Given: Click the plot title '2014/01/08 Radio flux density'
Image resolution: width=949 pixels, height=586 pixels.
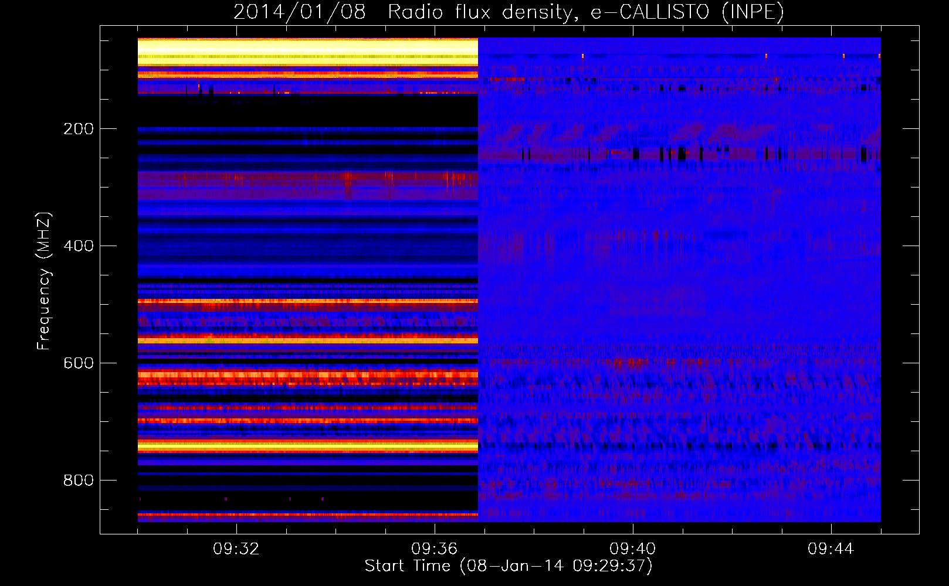Looking at the screenshot, I should [509, 12].
